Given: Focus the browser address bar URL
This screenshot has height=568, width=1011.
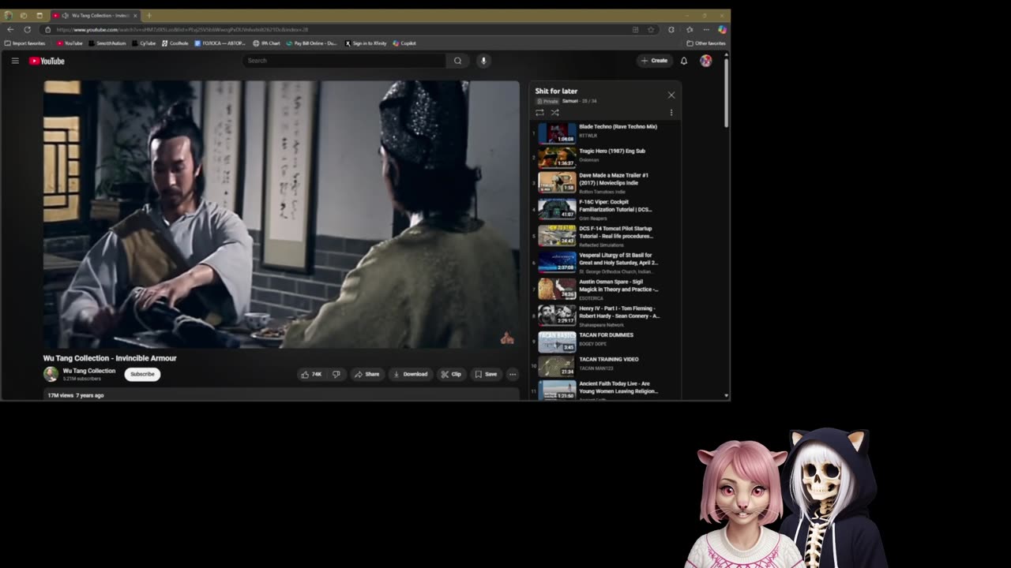Looking at the screenshot, I should coord(182,30).
